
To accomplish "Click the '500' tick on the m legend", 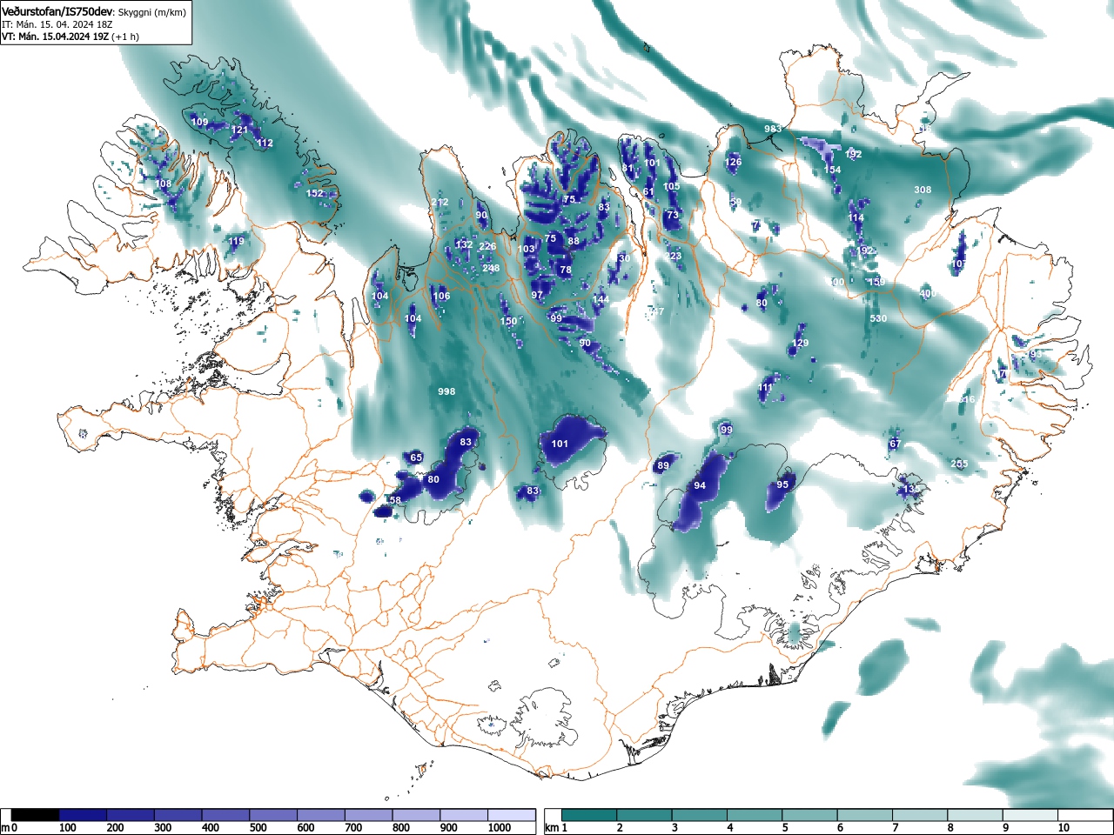I will click(x=258, y=828).
